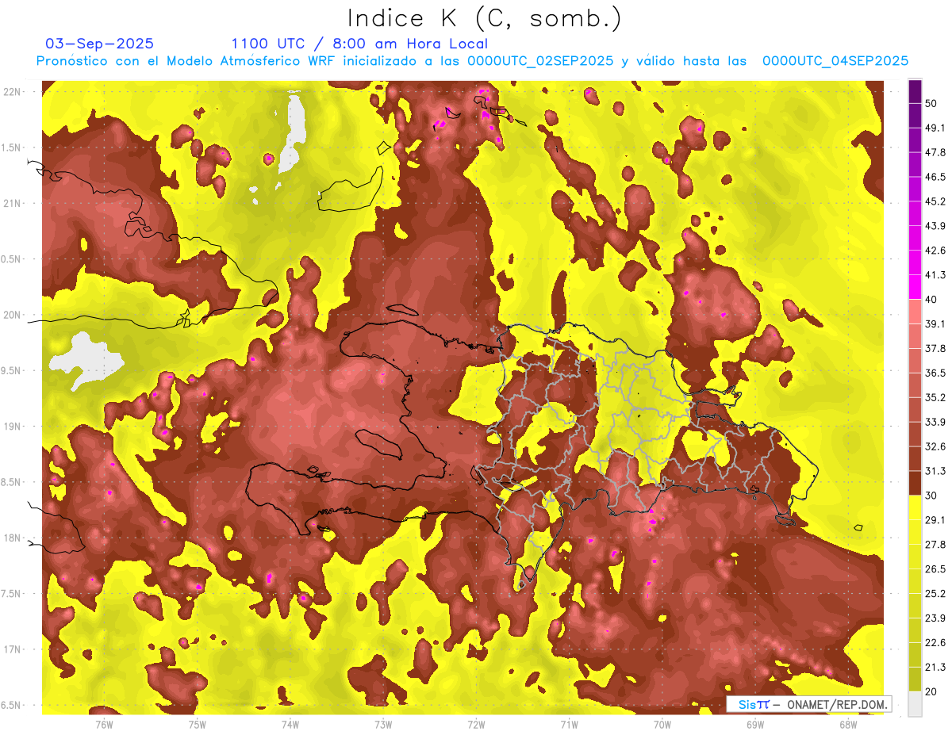The width and height of the screenshot is (952, 735).
Task: Click the legend value 49.1
Action: click(935, 128)
